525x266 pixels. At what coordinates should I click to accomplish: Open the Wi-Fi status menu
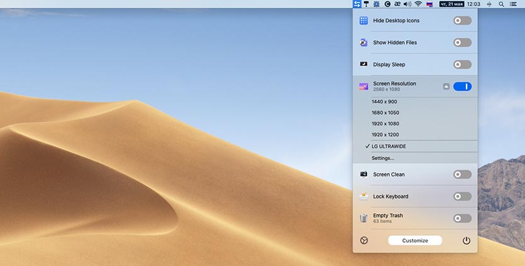(418, 4)
